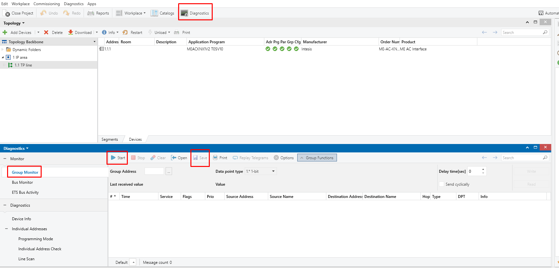
Task: Open Line Scan
Action: [26, 259]
